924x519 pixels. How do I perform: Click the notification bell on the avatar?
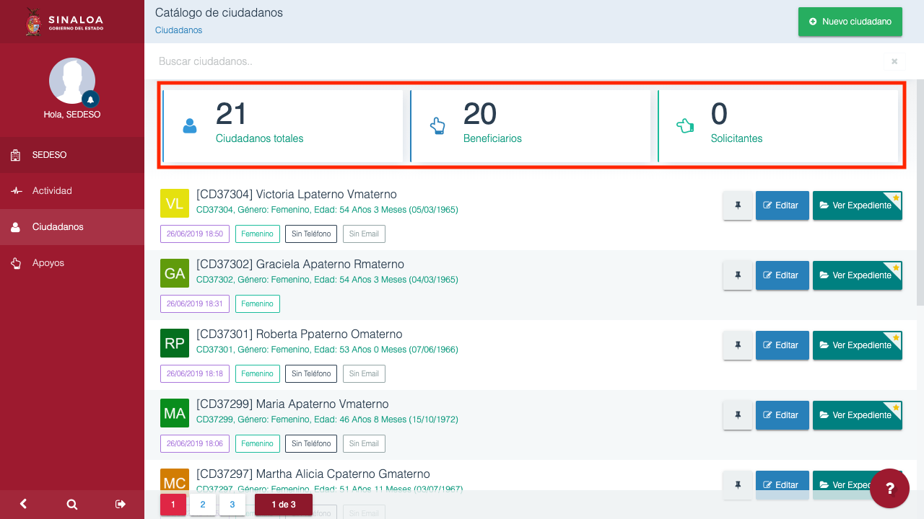coord(90,99)
